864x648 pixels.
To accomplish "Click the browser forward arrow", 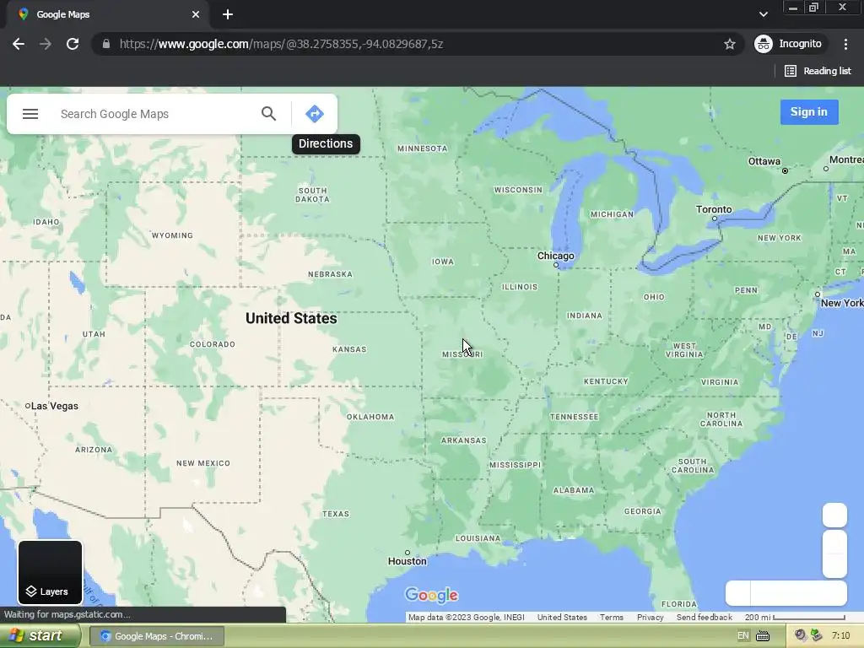I will click(x=46, y=44).
